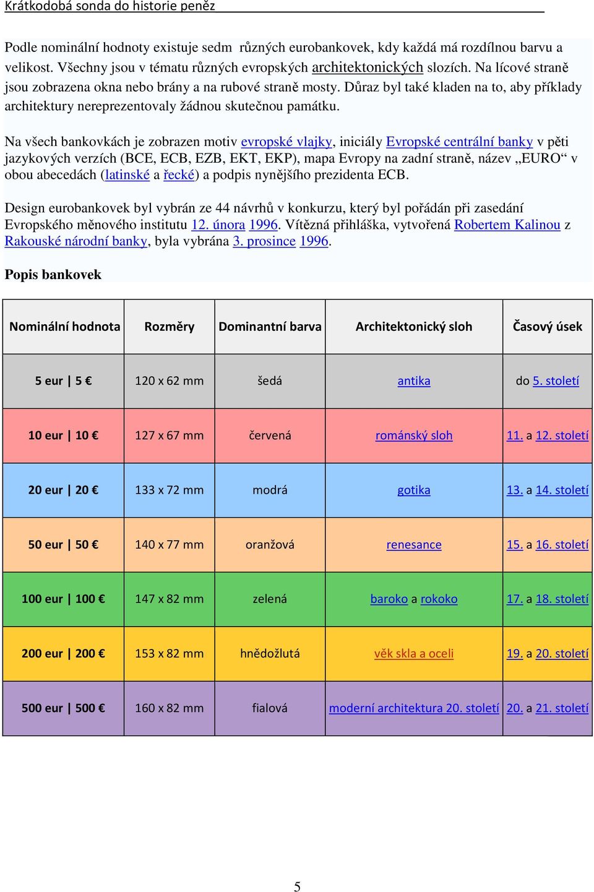The width and height of the screenshot is (594, 892).
Task: Click the 'Krátkodobá sonda do historie peněz' header
Action: (x=110, y=6)
